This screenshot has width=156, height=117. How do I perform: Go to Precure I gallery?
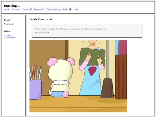(x=16, y=9)
